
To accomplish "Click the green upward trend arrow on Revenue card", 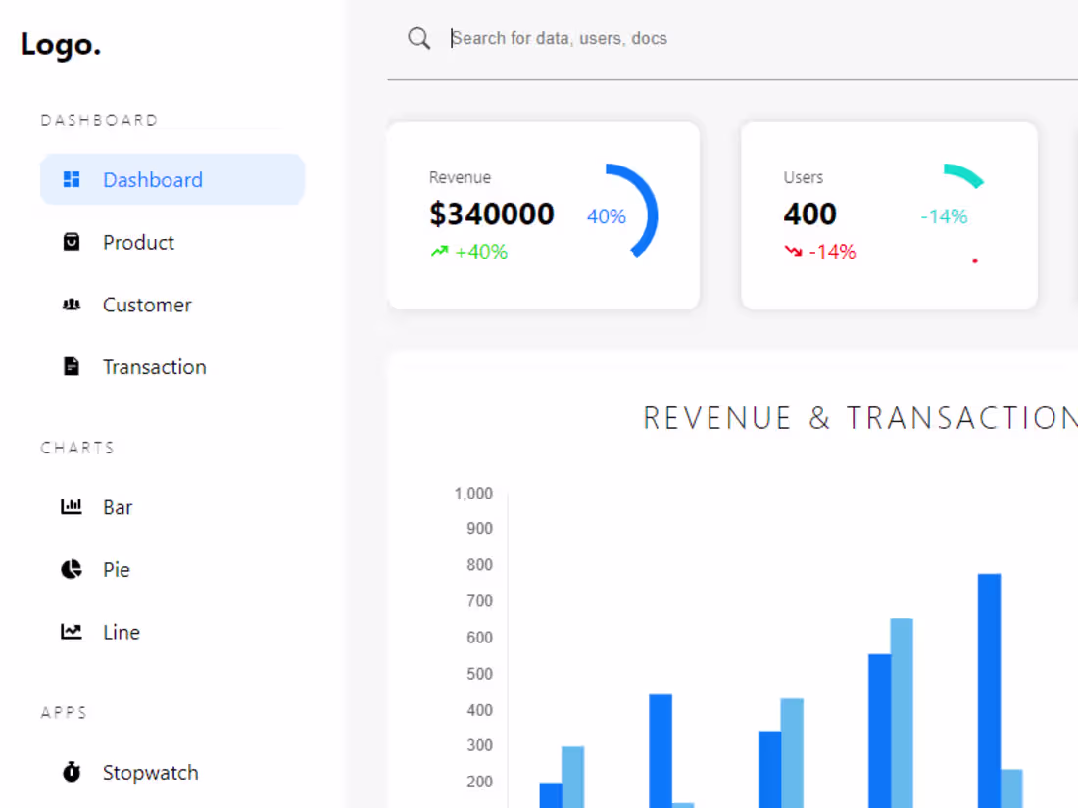I will tap(439, 251).
